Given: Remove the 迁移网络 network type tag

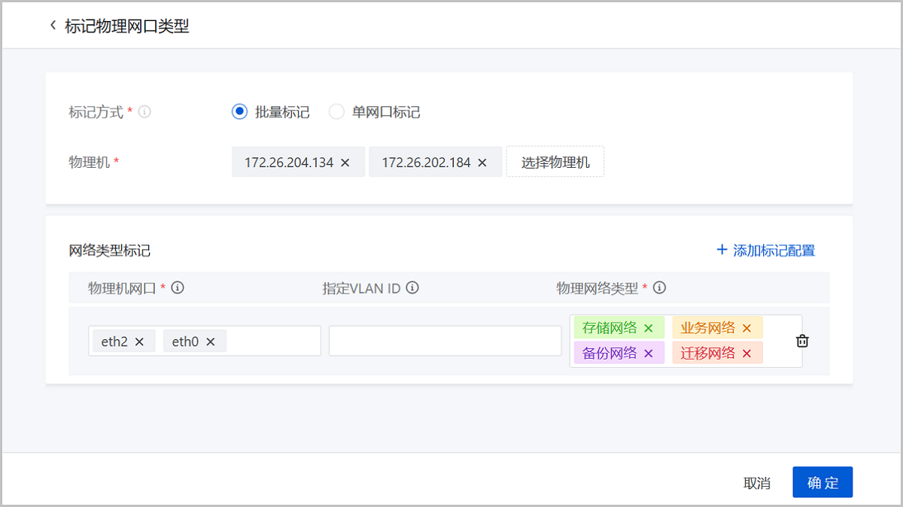Looking at the screenshot, I should click(x=746, y=354).
